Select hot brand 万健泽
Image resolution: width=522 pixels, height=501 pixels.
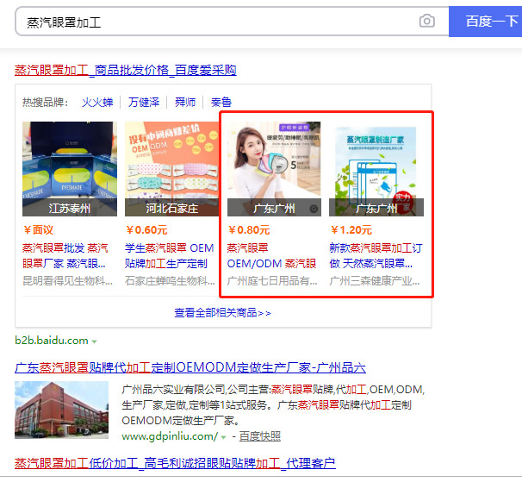(x=144, y=102)
